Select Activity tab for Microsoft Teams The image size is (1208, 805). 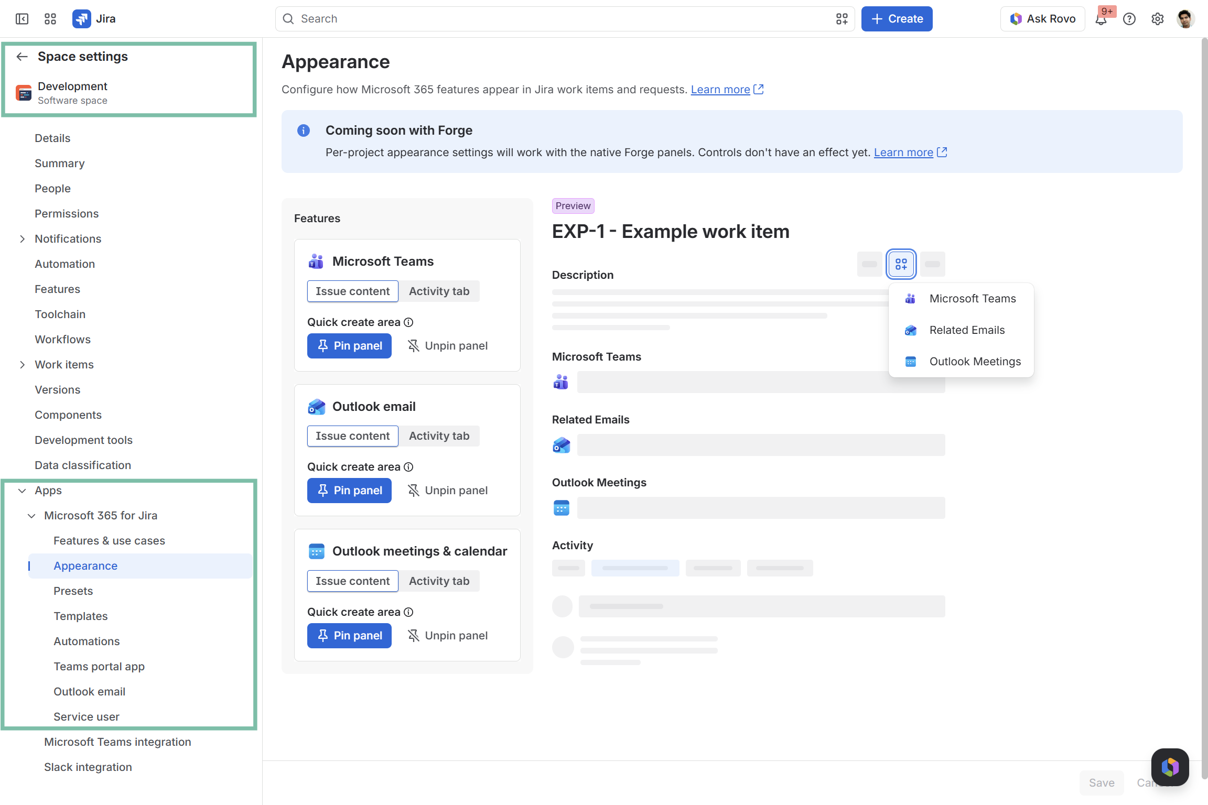[439, 291]
